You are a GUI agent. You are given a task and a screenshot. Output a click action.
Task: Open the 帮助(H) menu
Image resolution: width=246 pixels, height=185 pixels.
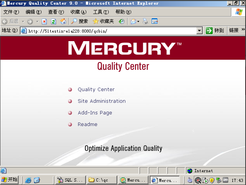coord(123,12)
